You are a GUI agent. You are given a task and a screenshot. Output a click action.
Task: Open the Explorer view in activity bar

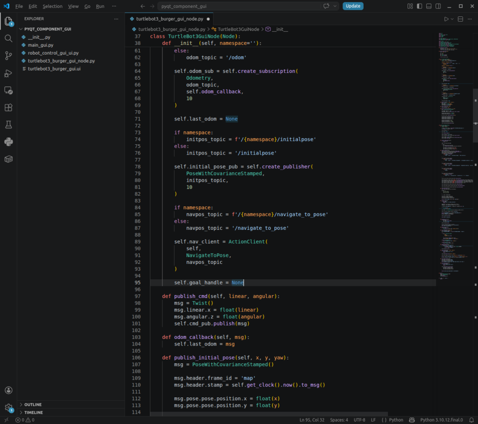[8, 21]
